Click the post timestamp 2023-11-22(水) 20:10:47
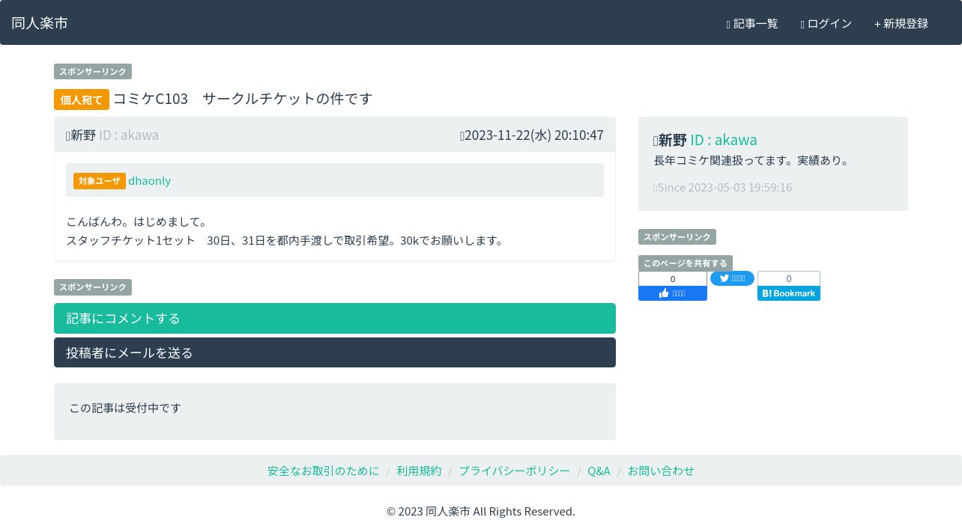 click(x=532, y=135)
